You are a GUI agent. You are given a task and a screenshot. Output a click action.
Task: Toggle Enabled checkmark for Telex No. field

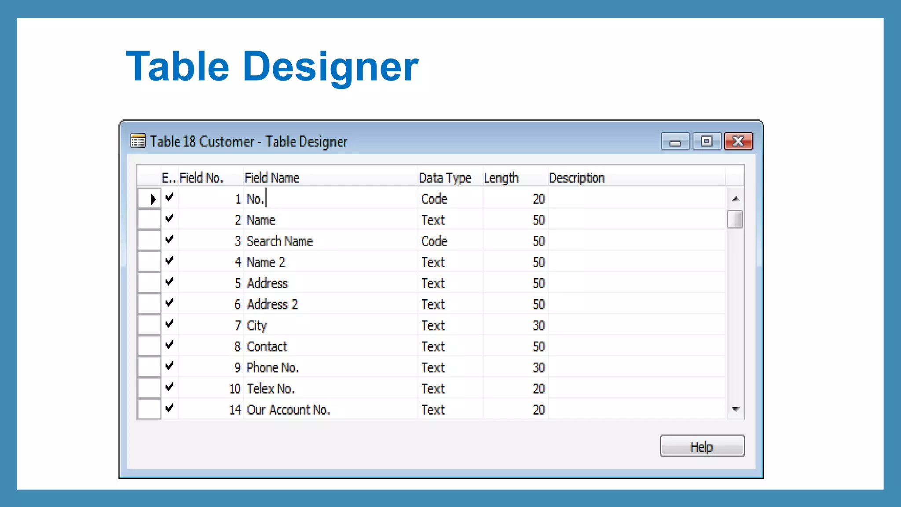(x=169, y=388)
